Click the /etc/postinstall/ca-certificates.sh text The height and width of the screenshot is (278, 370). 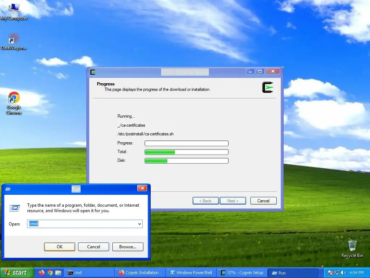(x=145, y=134)
